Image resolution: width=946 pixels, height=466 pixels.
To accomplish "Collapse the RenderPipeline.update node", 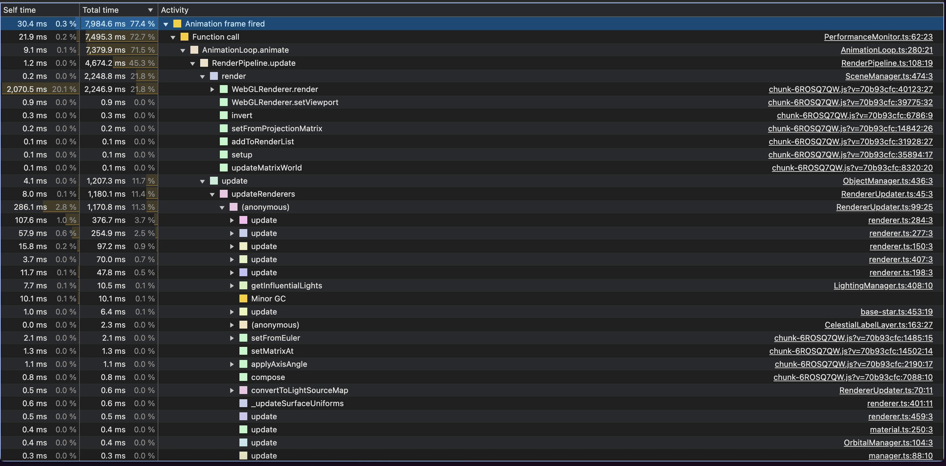I will click(x=192, y=63).
